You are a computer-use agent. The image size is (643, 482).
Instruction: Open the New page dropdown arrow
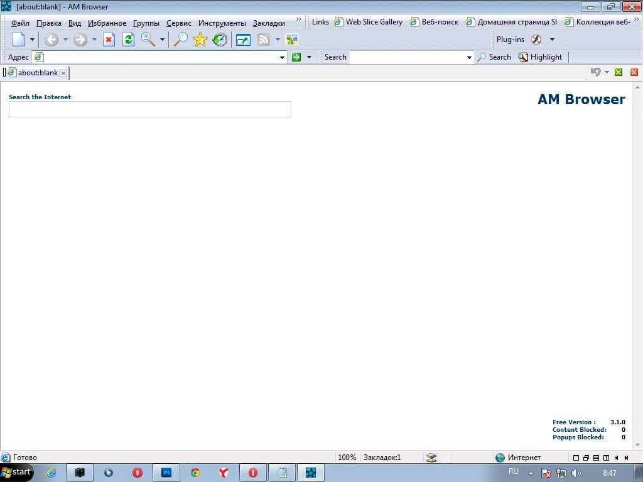(32, 40)
